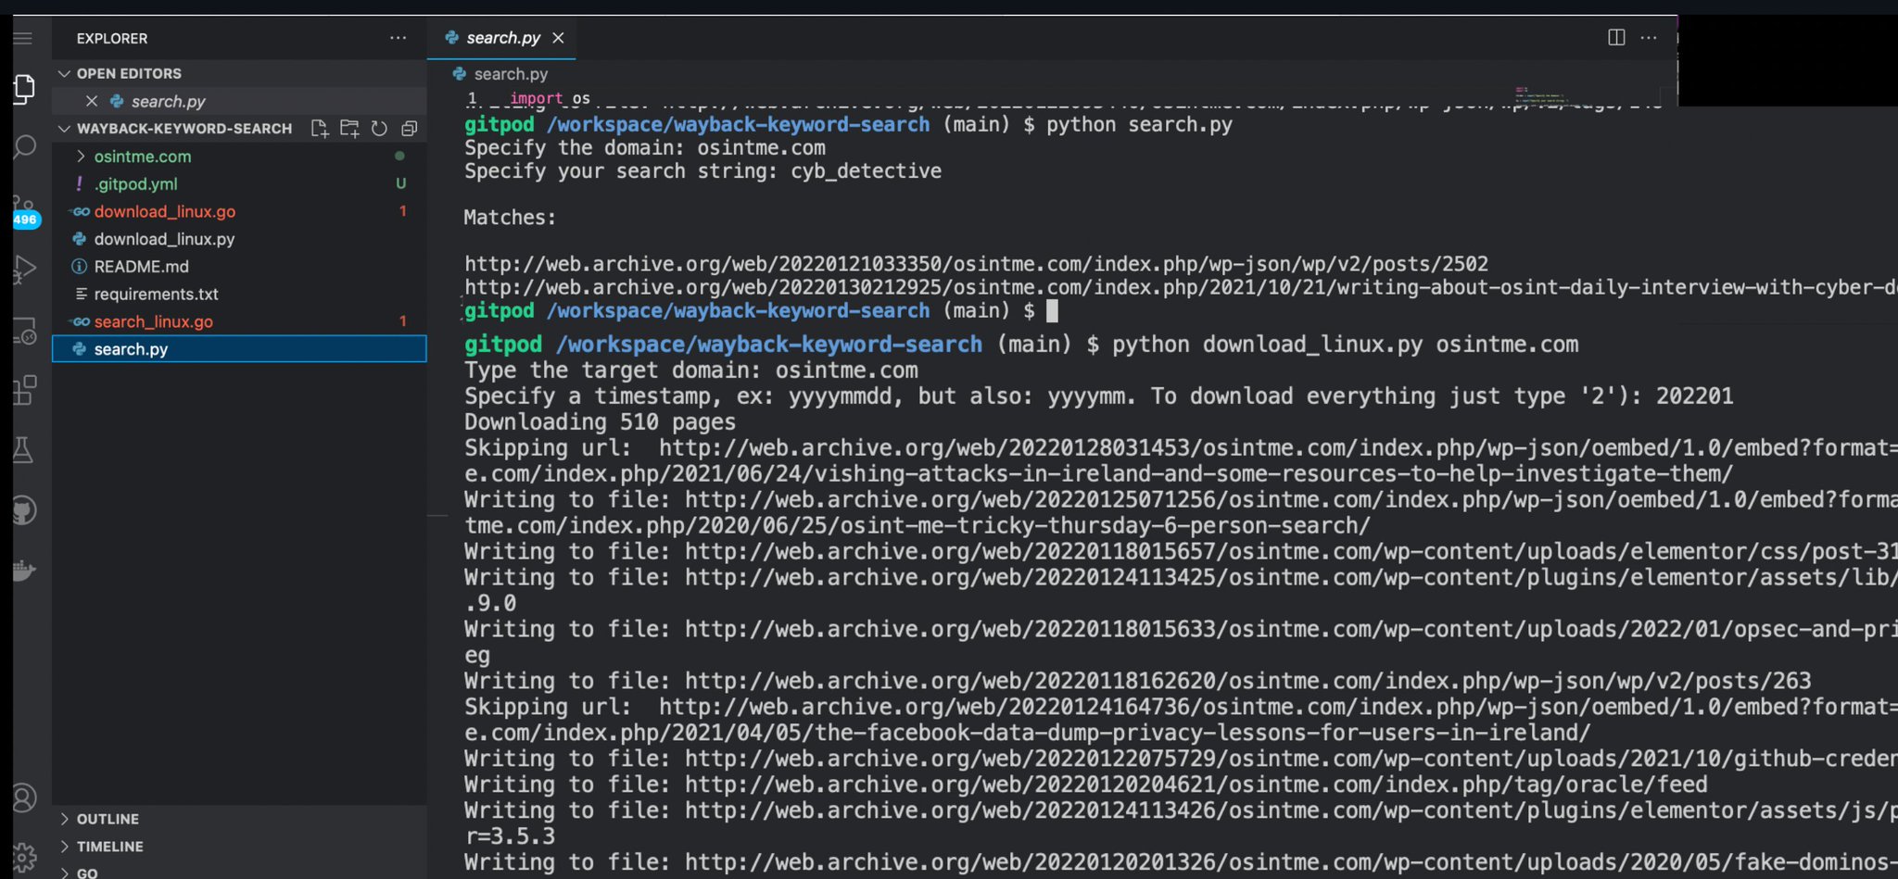Toggle the split editor layout

pos(1616,37)
